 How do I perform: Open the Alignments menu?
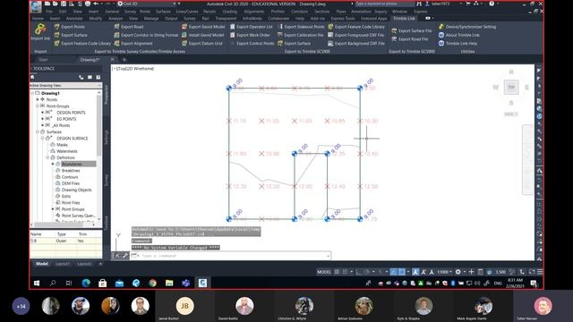coord(253,12)
